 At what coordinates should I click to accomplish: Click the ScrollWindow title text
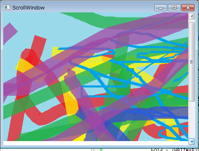pos(29,8)
